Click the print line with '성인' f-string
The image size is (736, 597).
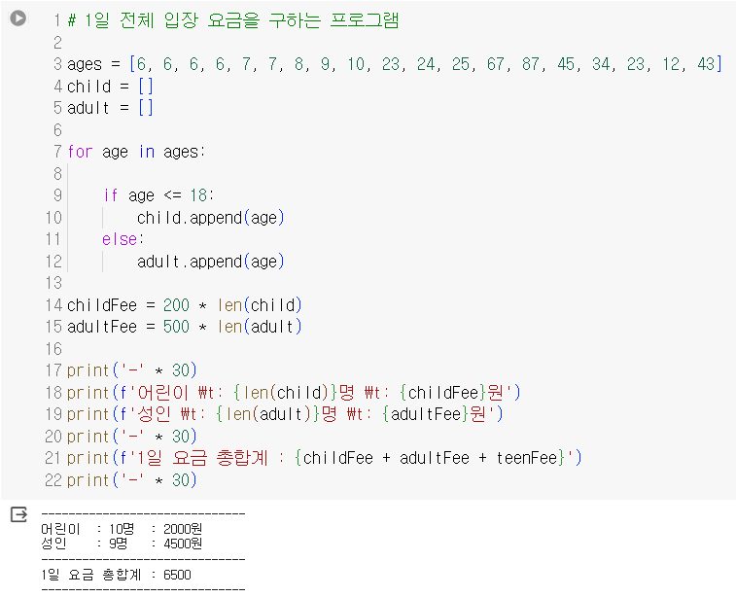pos(285,414)
